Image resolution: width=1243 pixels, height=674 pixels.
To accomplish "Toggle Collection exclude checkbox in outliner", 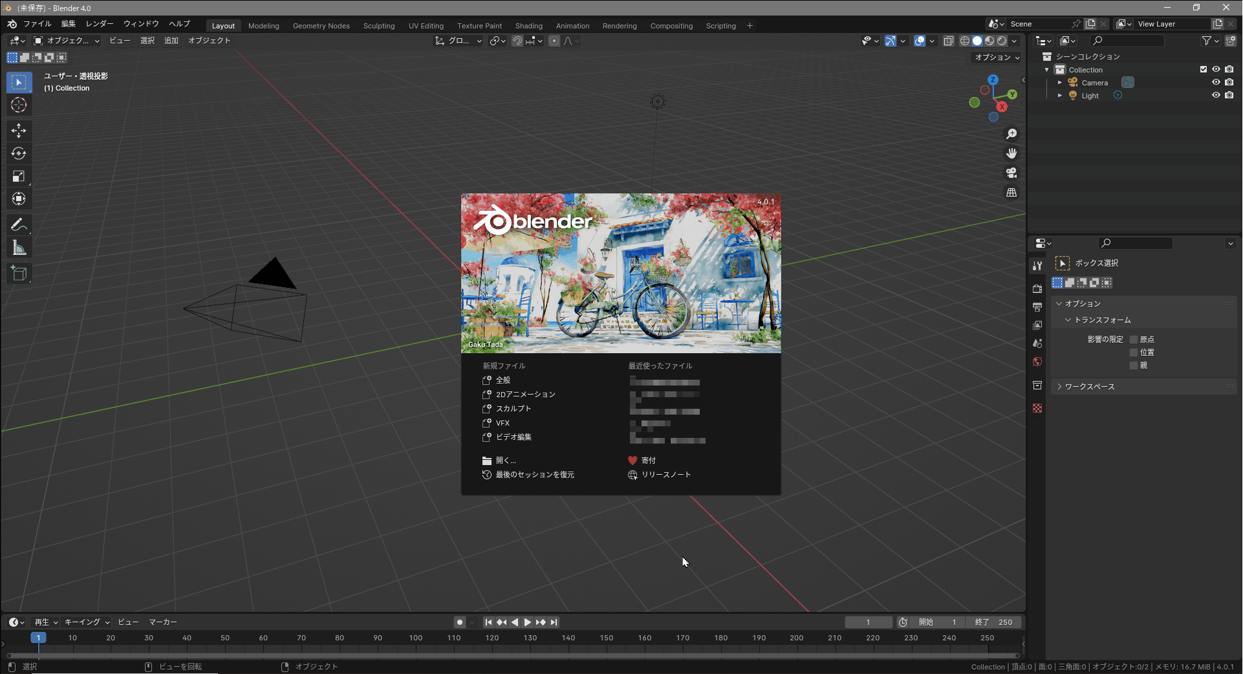I will pos(1203,69).
